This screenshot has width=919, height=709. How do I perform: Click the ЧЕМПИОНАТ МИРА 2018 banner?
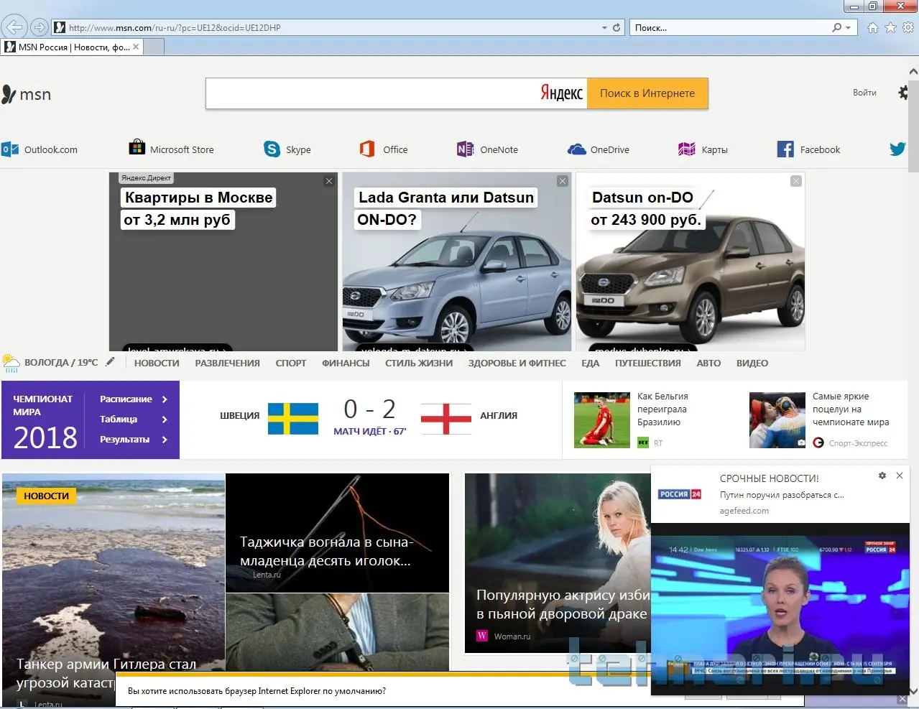pos(45,422)
